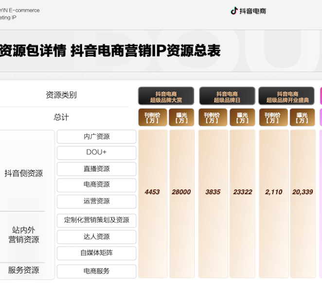Click the 内广资源 resource box
322x283 pixels.
(x=96, y=137)
